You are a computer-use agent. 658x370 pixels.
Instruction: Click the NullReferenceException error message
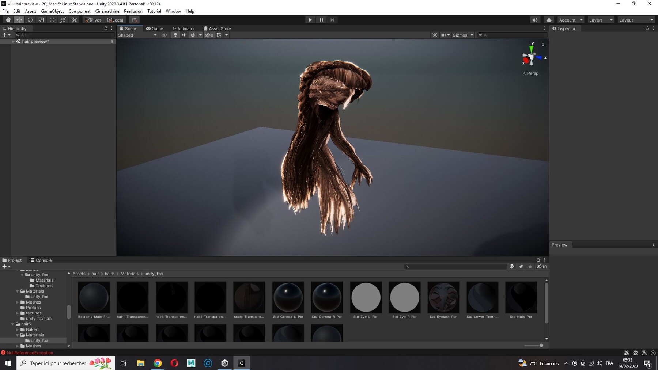(30, 353)
